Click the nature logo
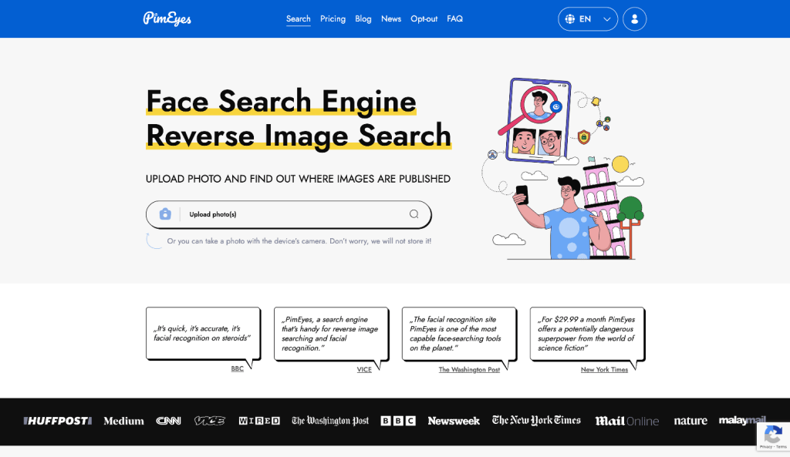 coord(690,421)
